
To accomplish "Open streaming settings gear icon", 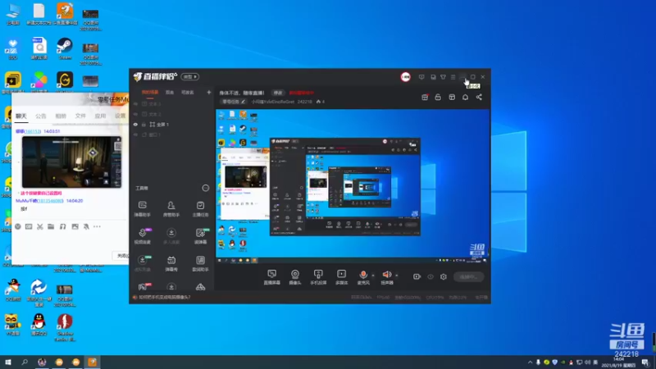I will coord(444,276).
